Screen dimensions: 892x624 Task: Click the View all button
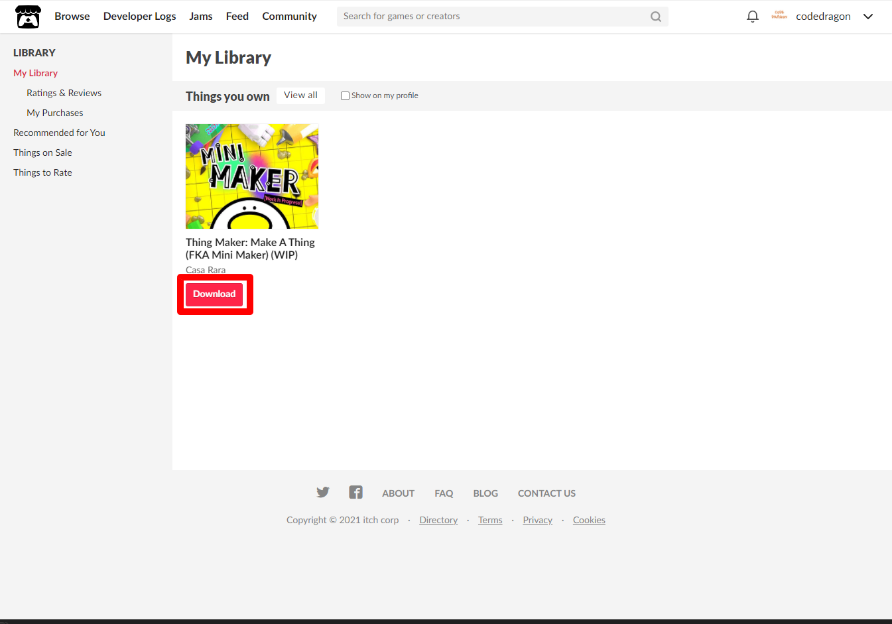pos(301,95)
